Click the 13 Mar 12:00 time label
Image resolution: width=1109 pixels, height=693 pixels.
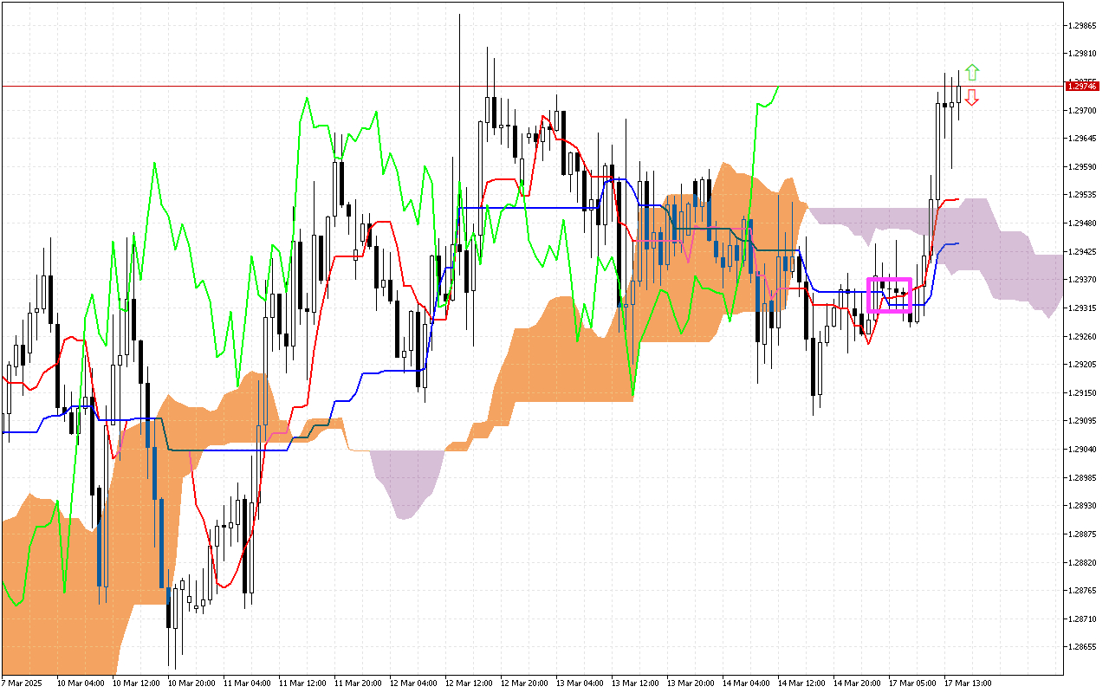pyautogui.click(x=635, y=683)
